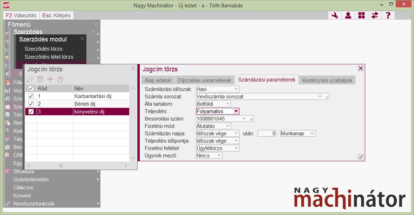The width and height of the screenshot is (414, 215).
Task: Click the Besorolási szám input field
Action: 221,119
